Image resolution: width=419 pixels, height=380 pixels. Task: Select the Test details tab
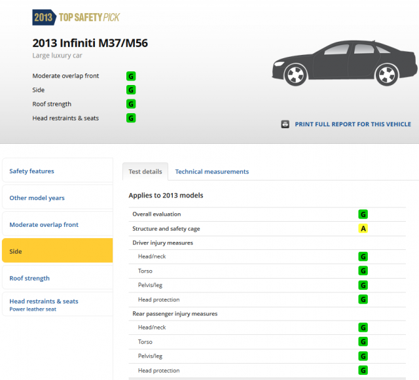click(x=145, y=171)
